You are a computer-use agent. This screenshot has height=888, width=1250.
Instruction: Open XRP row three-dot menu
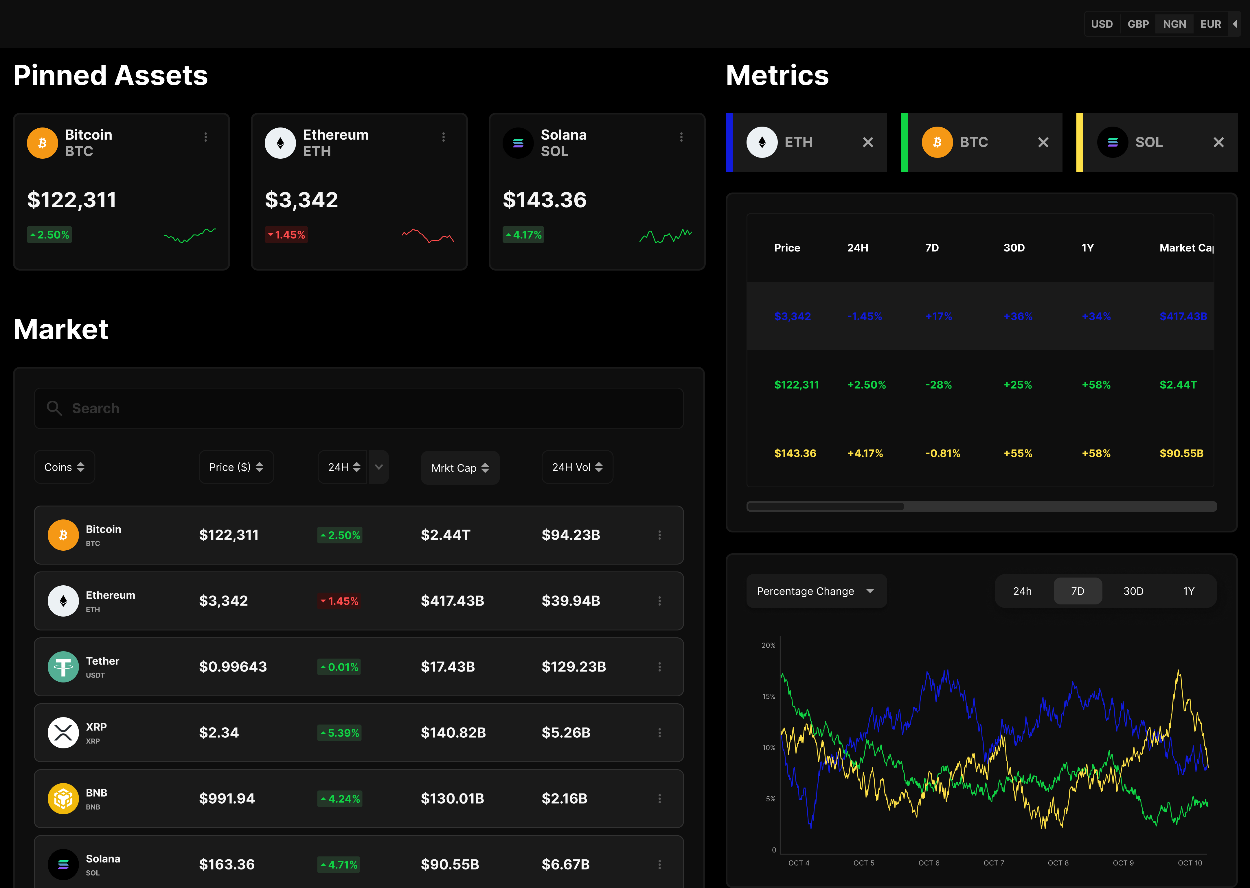coord(659,732)
